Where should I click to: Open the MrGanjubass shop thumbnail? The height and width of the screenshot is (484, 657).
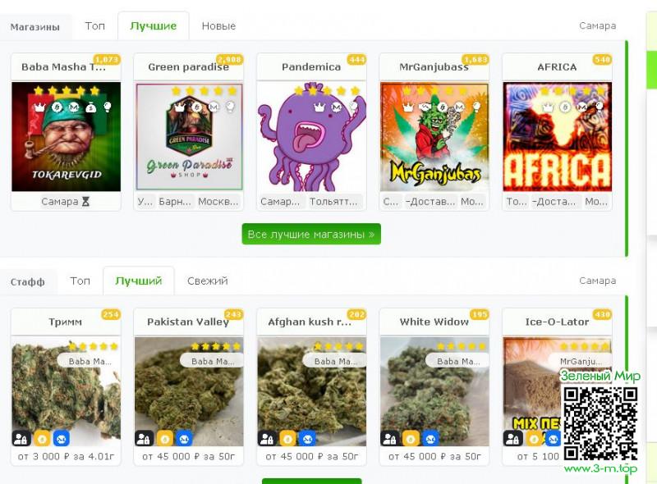[434, 137]
